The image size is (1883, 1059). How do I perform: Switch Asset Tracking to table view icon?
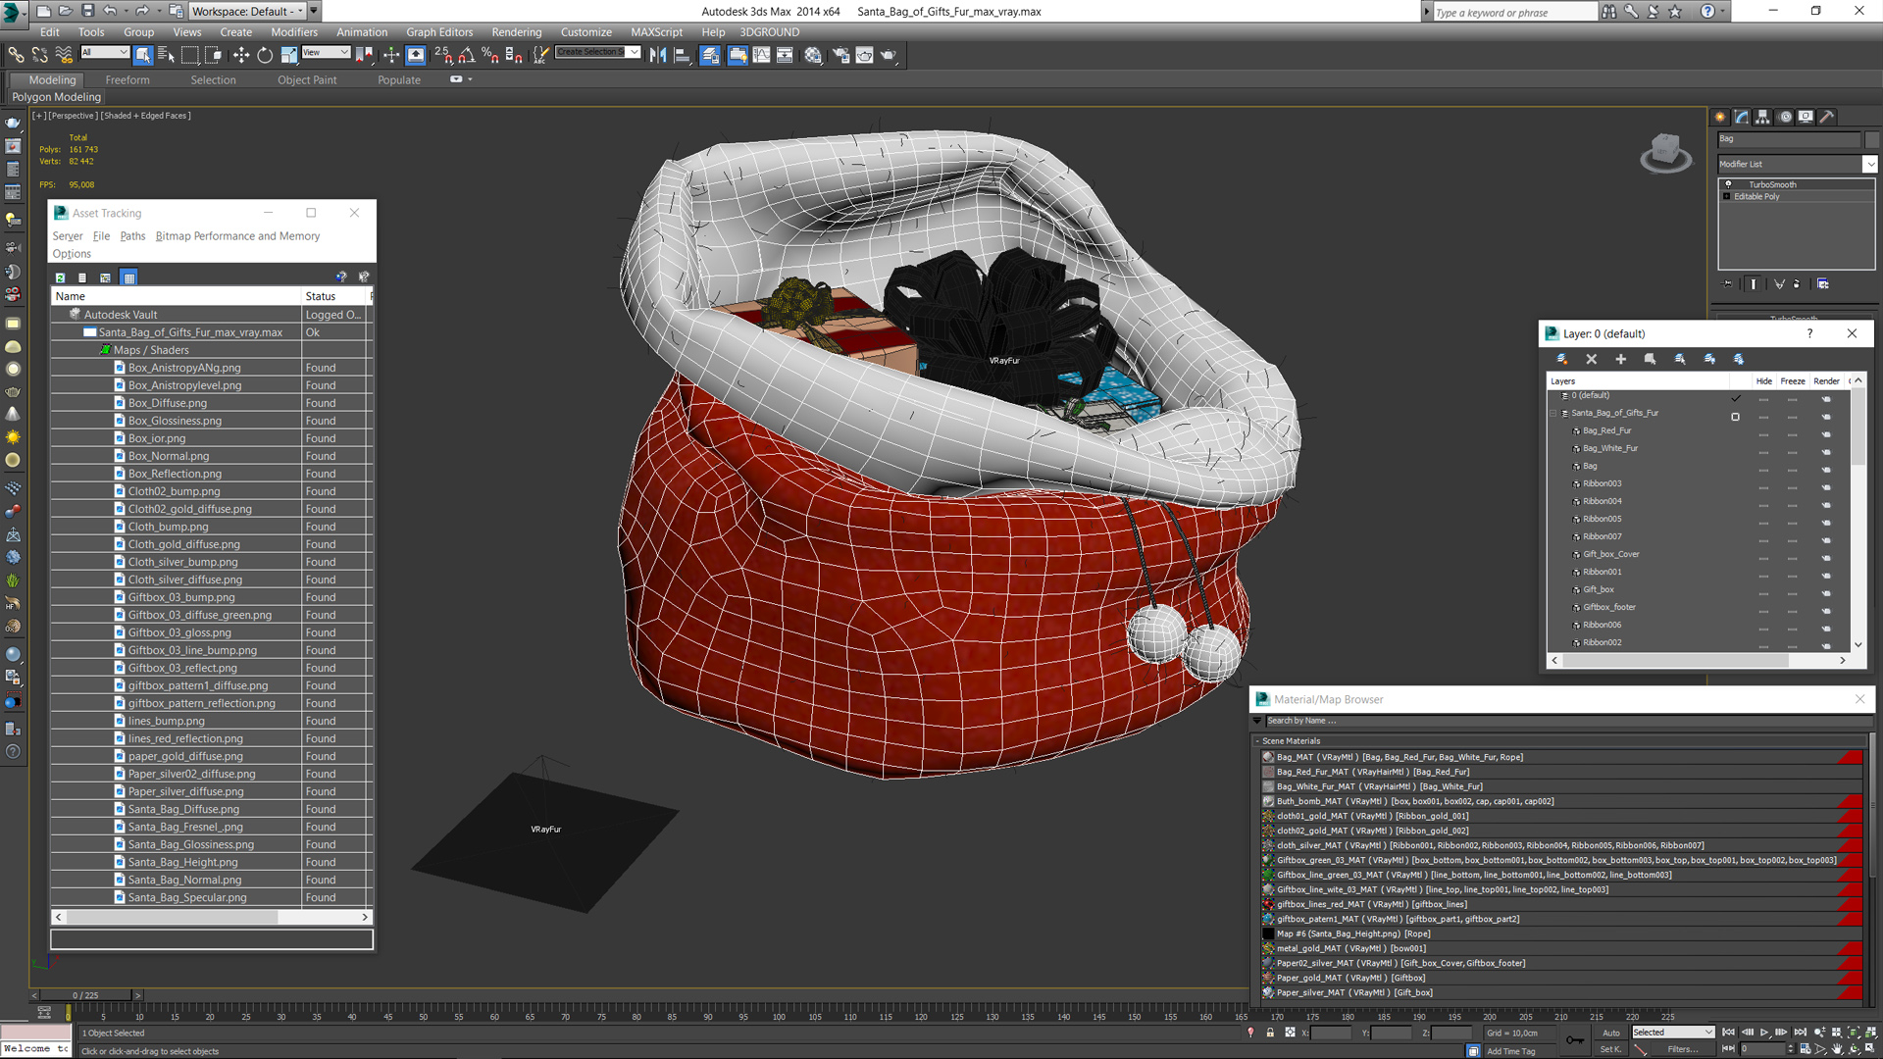tap(128, 277)
